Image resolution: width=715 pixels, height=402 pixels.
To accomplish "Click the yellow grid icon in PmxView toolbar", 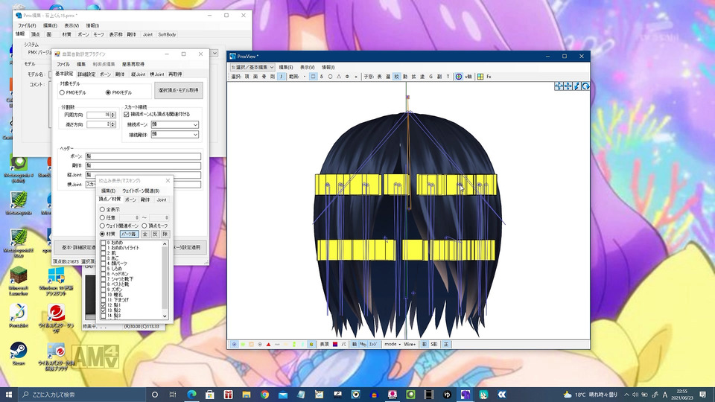I will click(x=480, y=77).
